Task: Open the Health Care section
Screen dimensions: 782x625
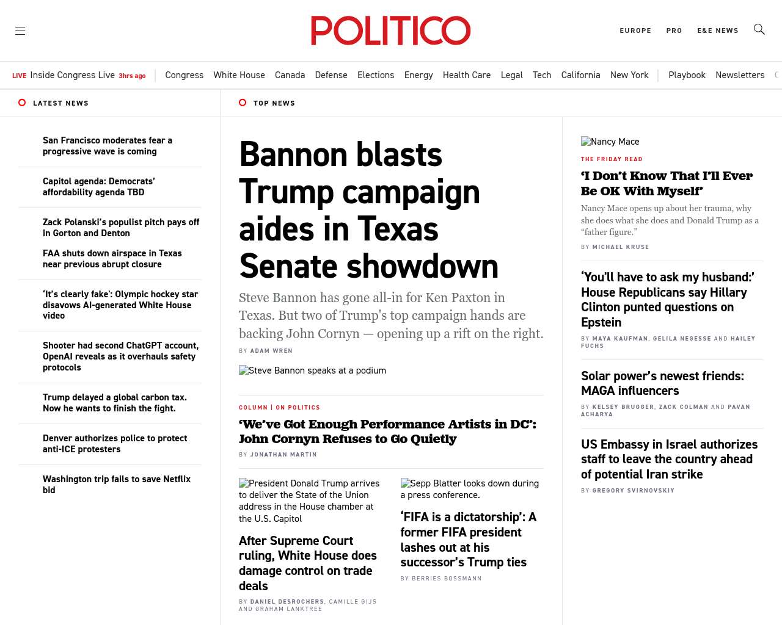Action: coord(466,75)
